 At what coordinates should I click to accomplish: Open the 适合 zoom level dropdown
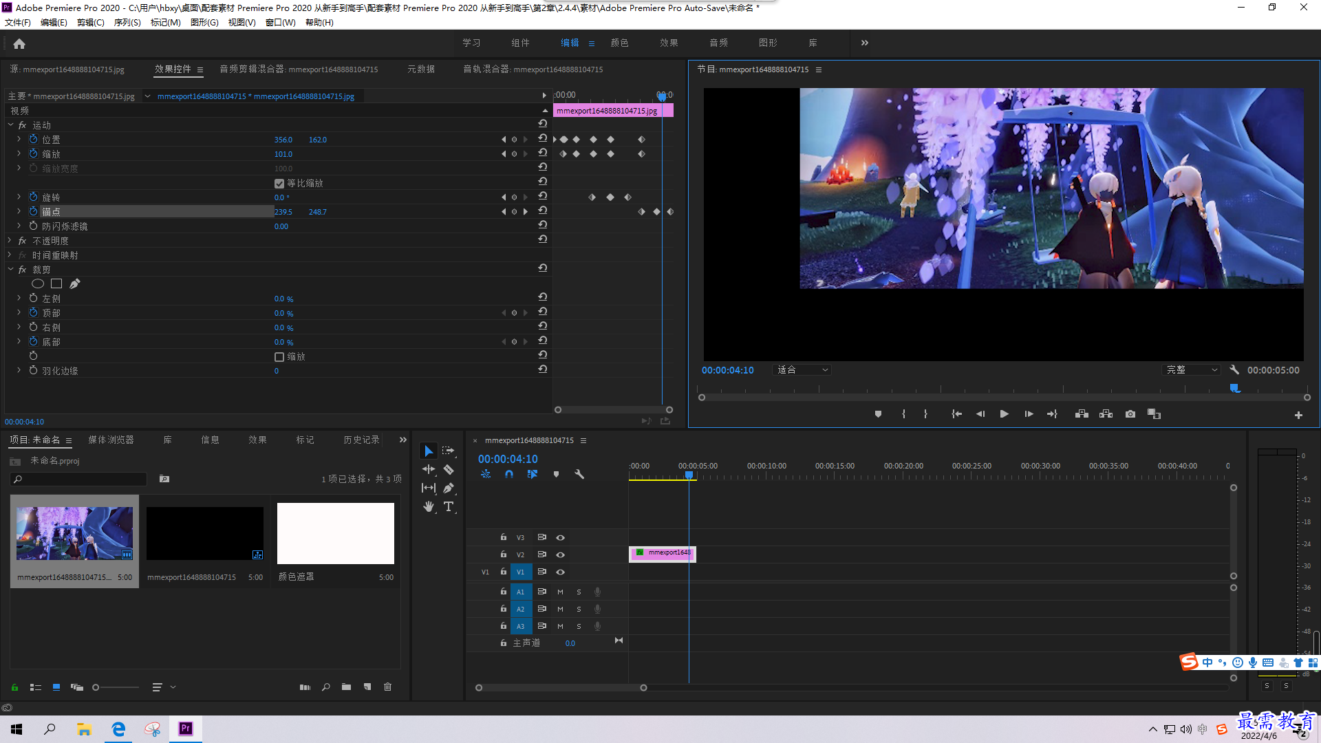[x=802, y=370]
